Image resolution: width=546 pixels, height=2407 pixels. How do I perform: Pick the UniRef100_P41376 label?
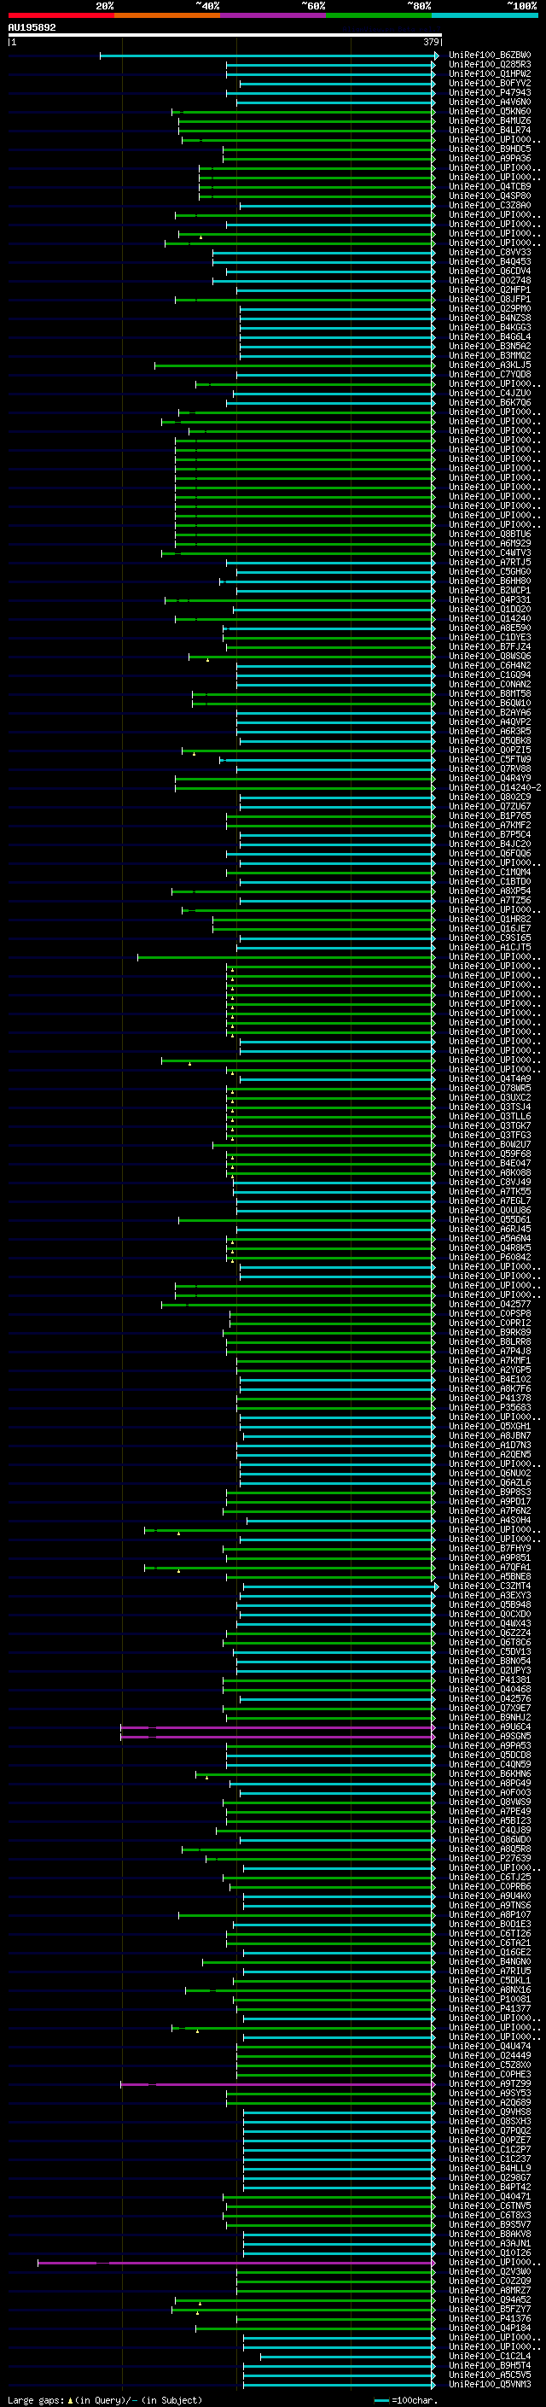pyautogui.click(x=489, y=2318)
